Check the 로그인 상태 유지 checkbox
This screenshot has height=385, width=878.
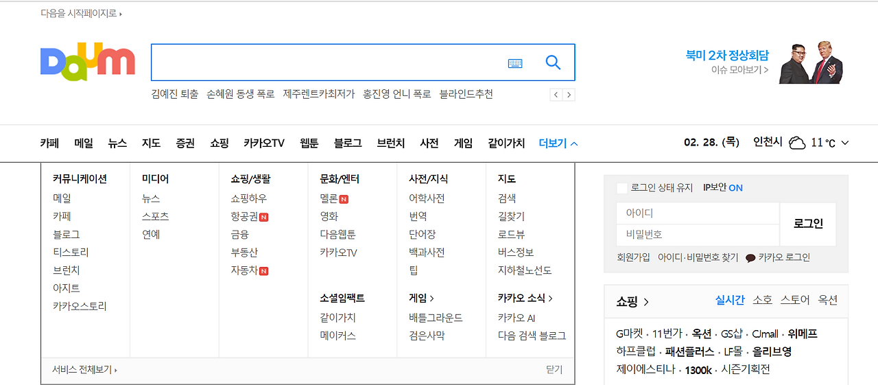(622, 188)
